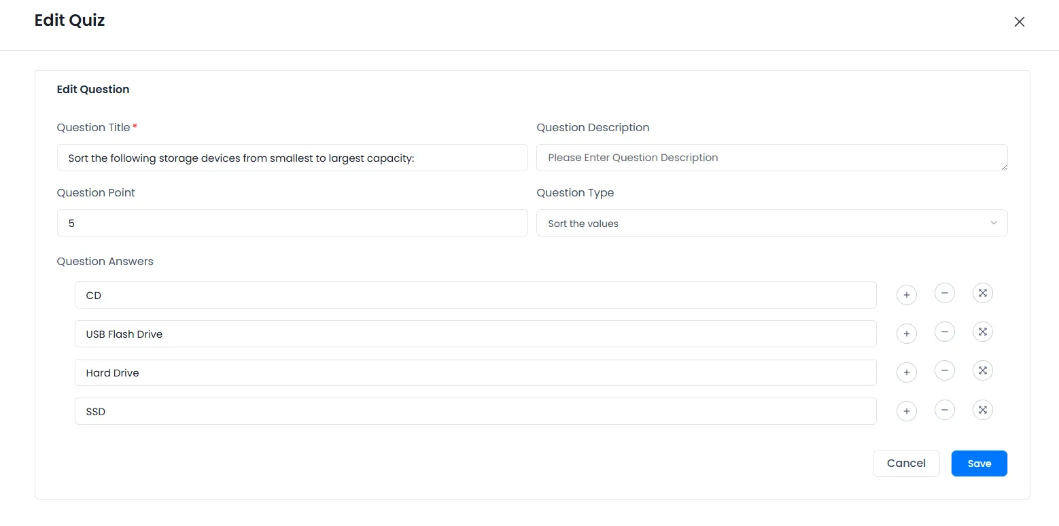The image size is (1059, 526).
Task: Open the Question Type dropdown
Action: pyautogui.click(x=771, y=223)
